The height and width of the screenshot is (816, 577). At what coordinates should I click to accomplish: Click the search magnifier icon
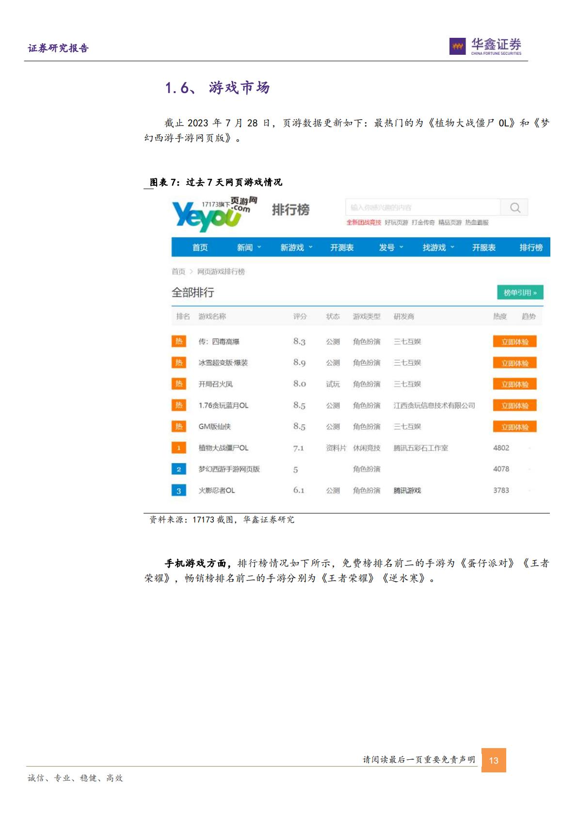515,208
